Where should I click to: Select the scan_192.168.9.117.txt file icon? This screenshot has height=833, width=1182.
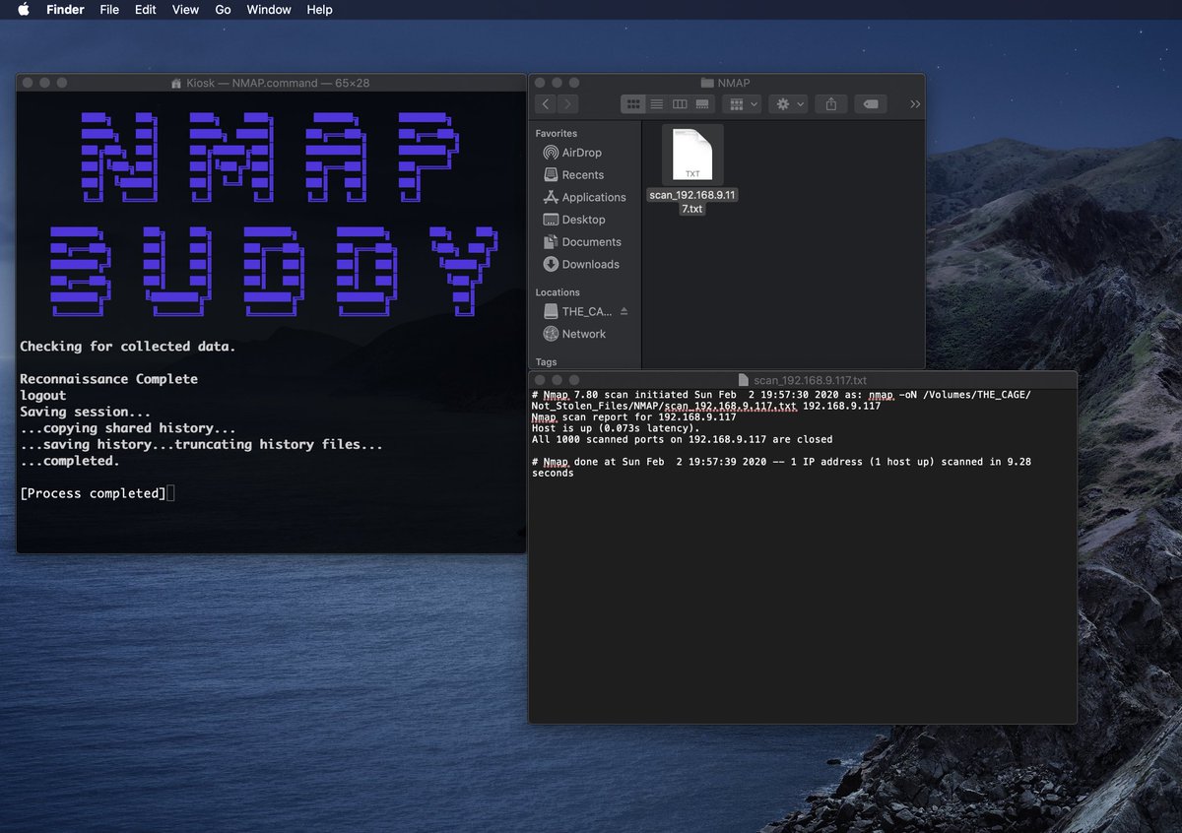(x=692, y=155)
